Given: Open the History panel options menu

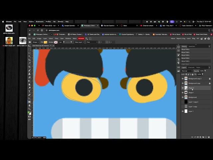Looking at the screenshot, I should click(x=209, y=46).
